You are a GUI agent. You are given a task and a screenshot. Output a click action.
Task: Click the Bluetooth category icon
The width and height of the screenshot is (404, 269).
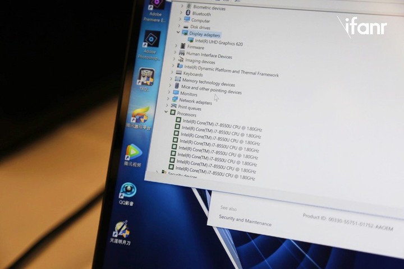click(188, 13)
